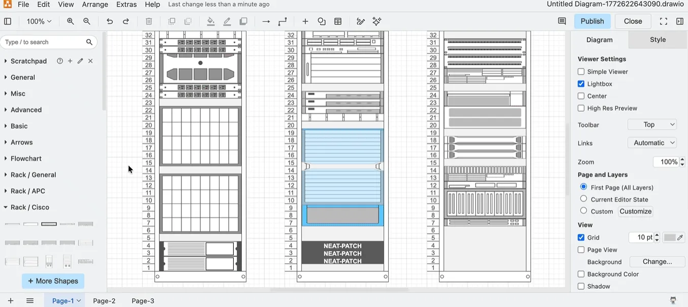Click the zoom out magnifier icon

[x=87, y=21]
